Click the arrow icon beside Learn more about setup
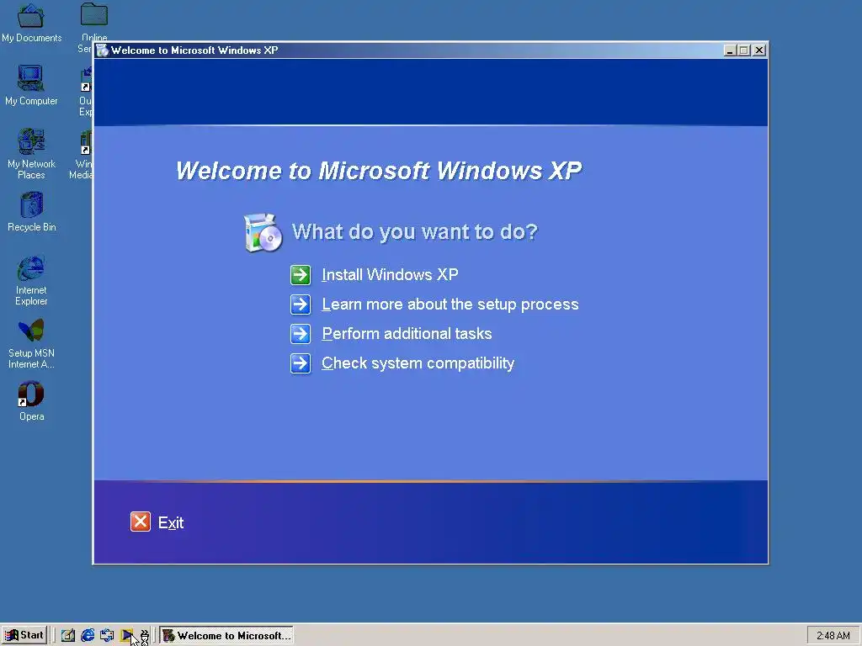The height and width of the screenshot is (646, 862). pos(301,304)
